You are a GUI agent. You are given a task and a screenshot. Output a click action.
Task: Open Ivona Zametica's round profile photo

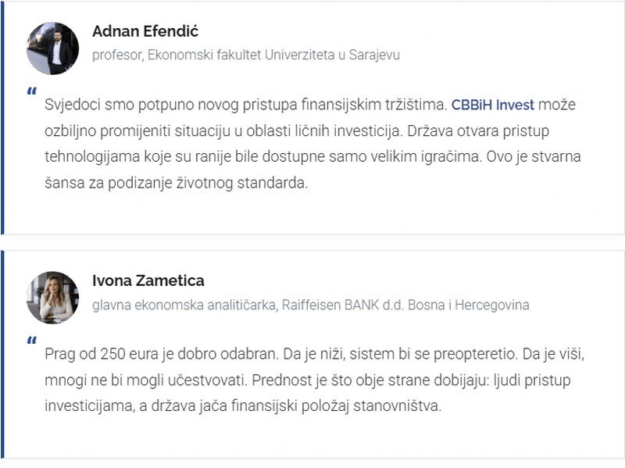52,298
